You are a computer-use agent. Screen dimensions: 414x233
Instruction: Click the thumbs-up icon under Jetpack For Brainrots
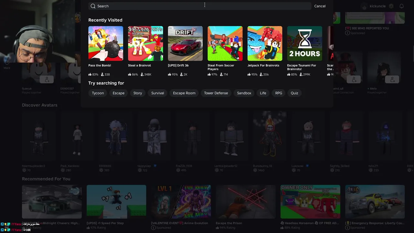pos(249,74)
